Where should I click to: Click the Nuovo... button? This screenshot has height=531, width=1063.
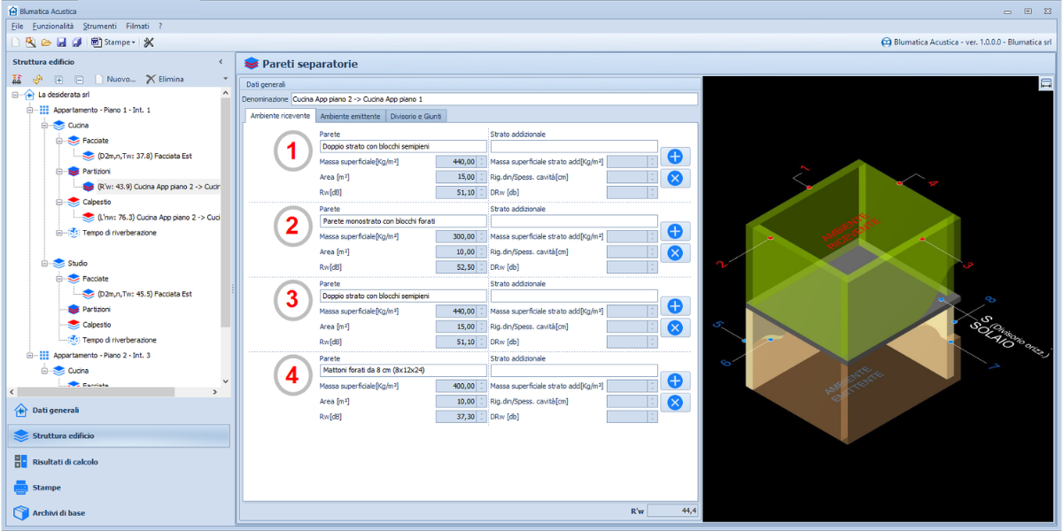coord(115,80)
